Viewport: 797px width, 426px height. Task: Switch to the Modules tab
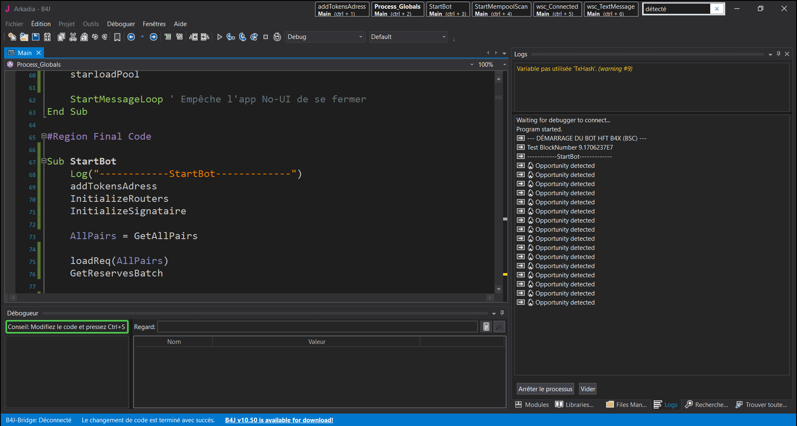532,405
